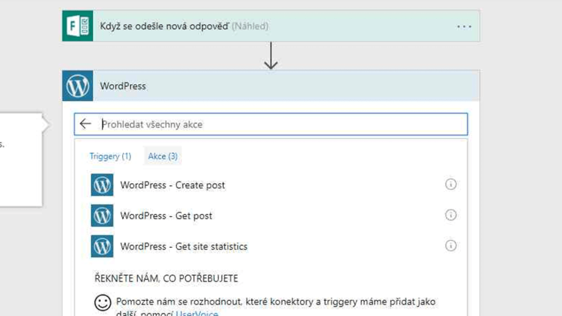
Task: Pick the 'WordPress - Get post' action
Action: click(x=166, y=216)
